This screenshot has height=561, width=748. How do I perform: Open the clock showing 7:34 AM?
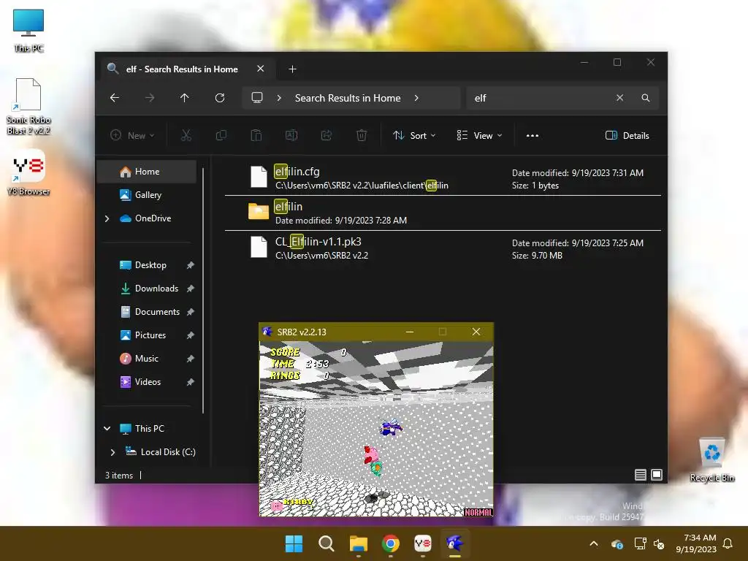[696, 543]
